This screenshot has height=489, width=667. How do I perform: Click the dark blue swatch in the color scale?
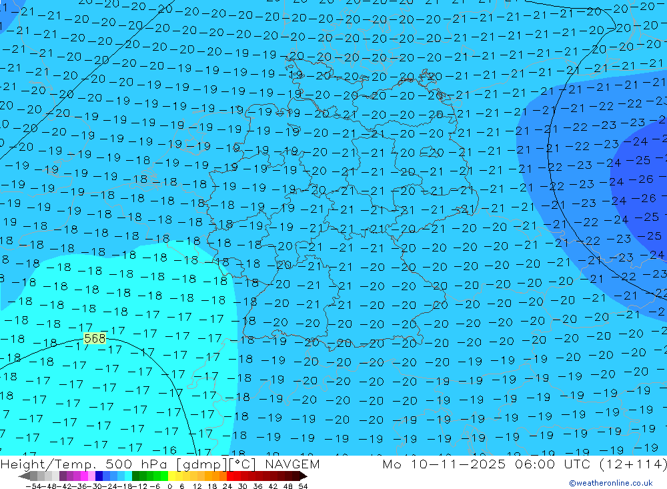pos(99,476)
